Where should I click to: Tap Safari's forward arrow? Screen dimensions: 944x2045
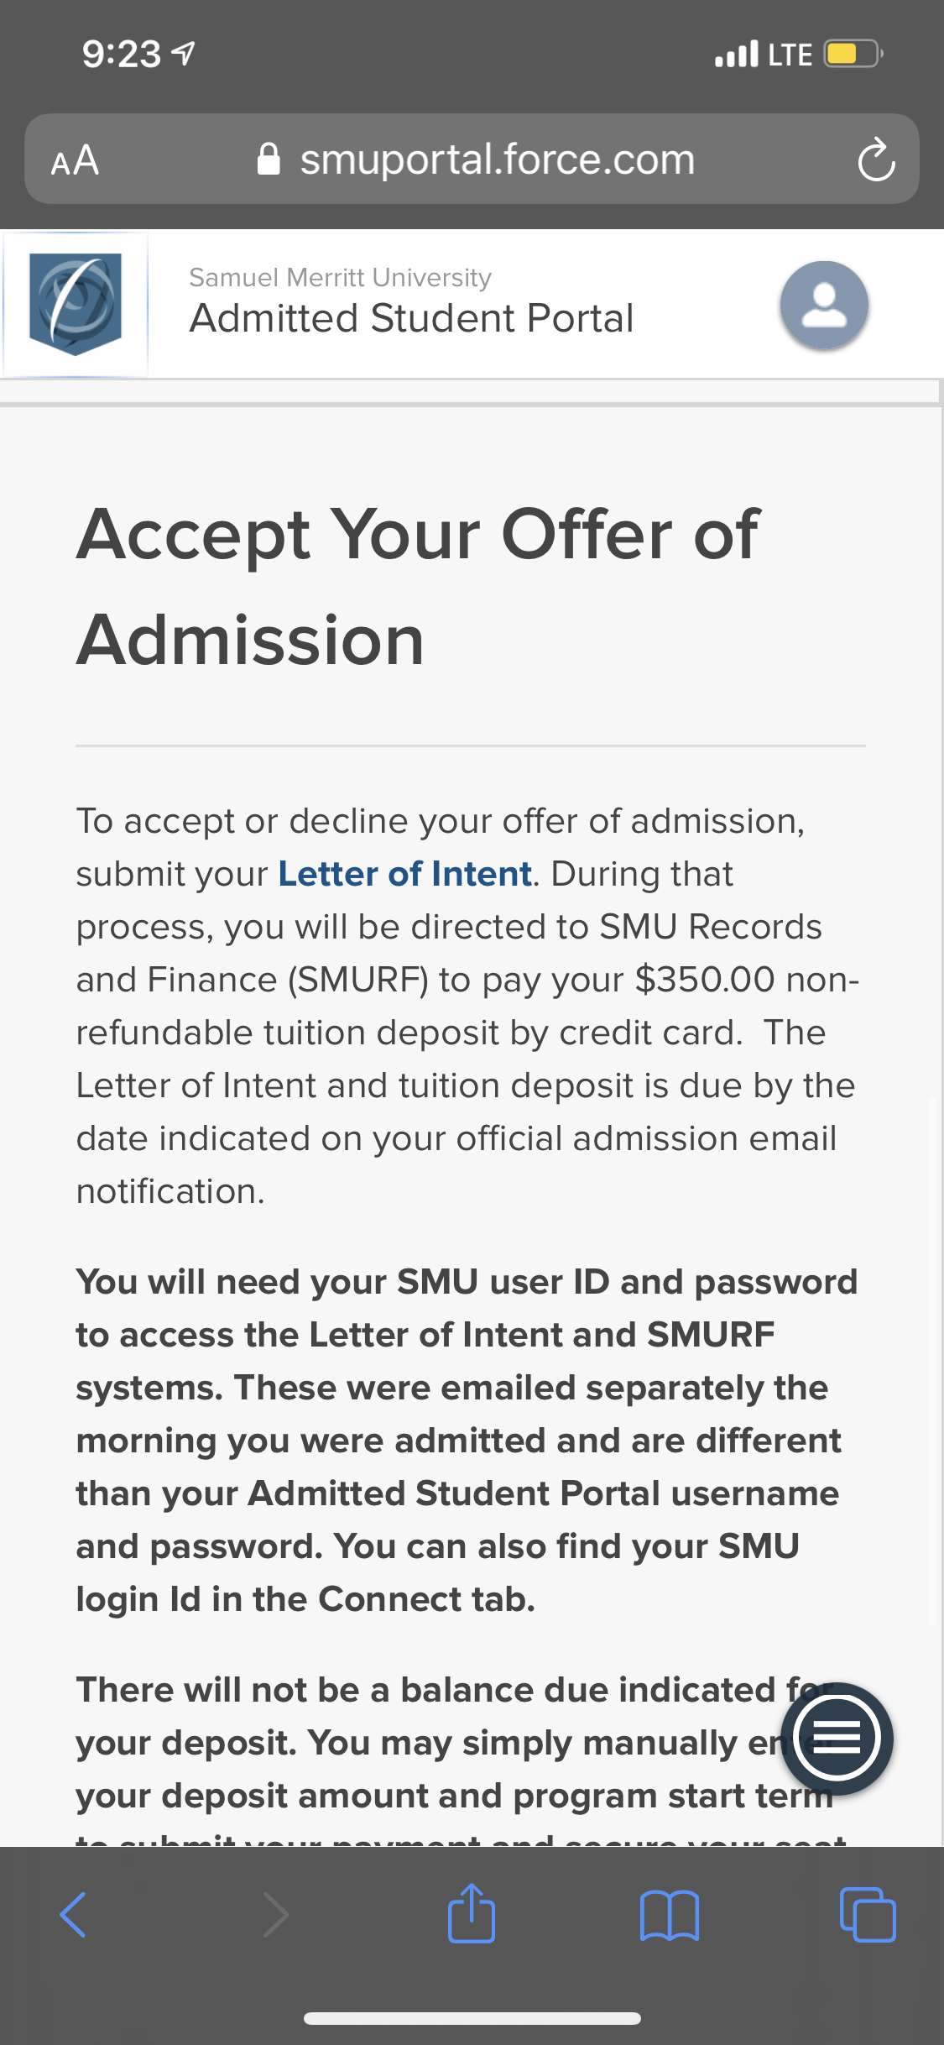(275, 1915)
